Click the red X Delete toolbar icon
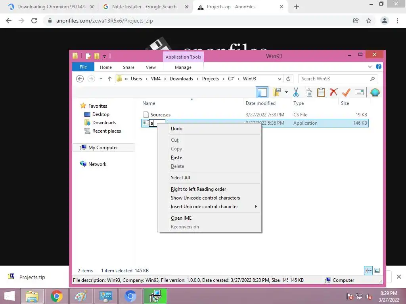This screenshot has width=406, height=304. 333,92
